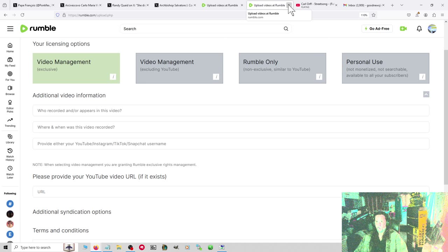
Task: Open Firefox from the taskbar
Action: coord(96,247)
